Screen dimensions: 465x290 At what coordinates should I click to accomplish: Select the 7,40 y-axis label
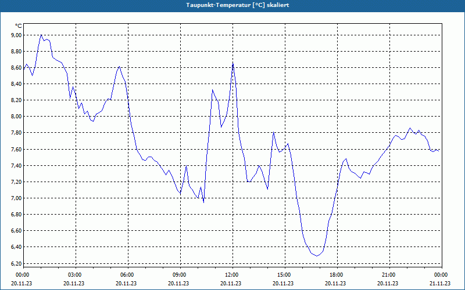click(17, 166)
